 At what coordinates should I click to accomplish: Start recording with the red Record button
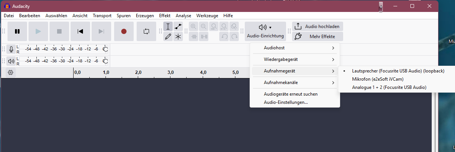click(124, 31)
